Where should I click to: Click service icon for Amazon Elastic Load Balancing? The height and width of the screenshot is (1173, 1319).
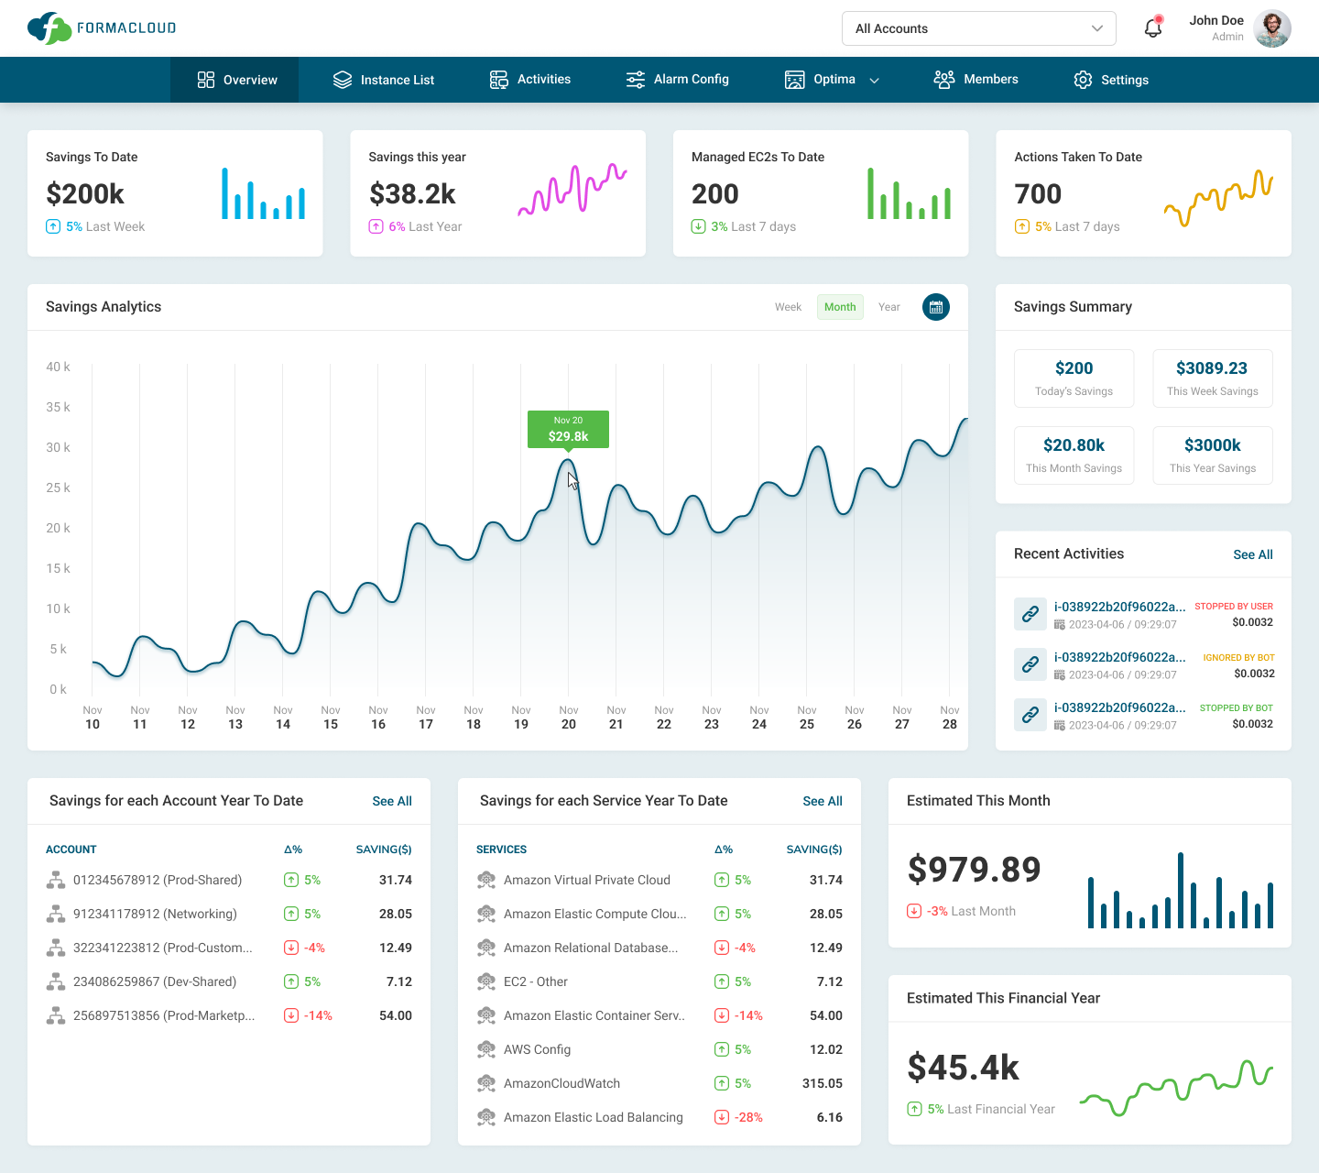pyautogui.click(x=486, y=1117)
